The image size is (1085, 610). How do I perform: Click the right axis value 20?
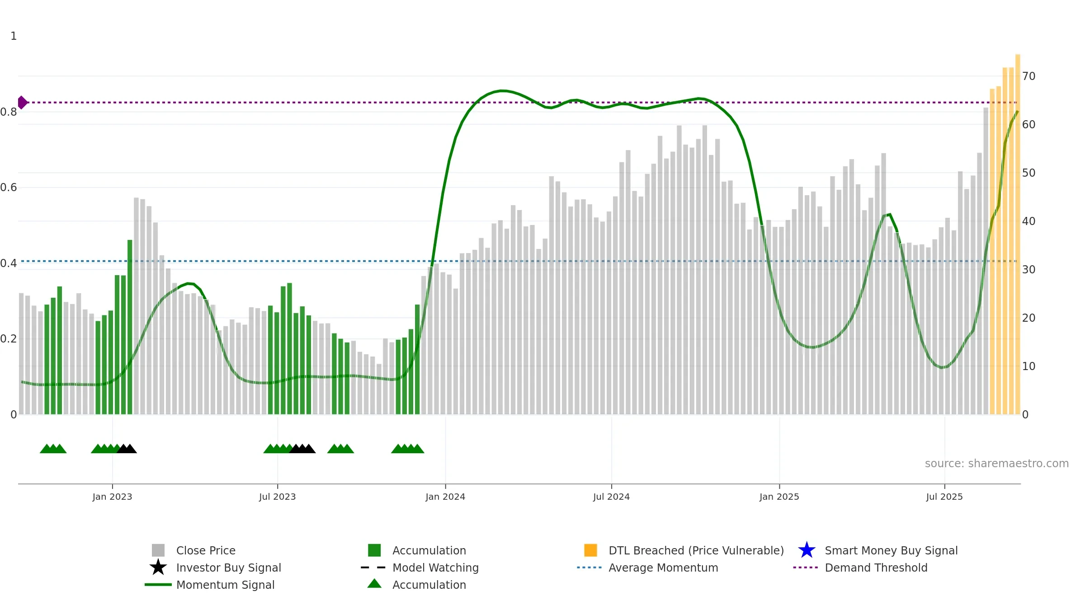click(x=1028, y=318)
